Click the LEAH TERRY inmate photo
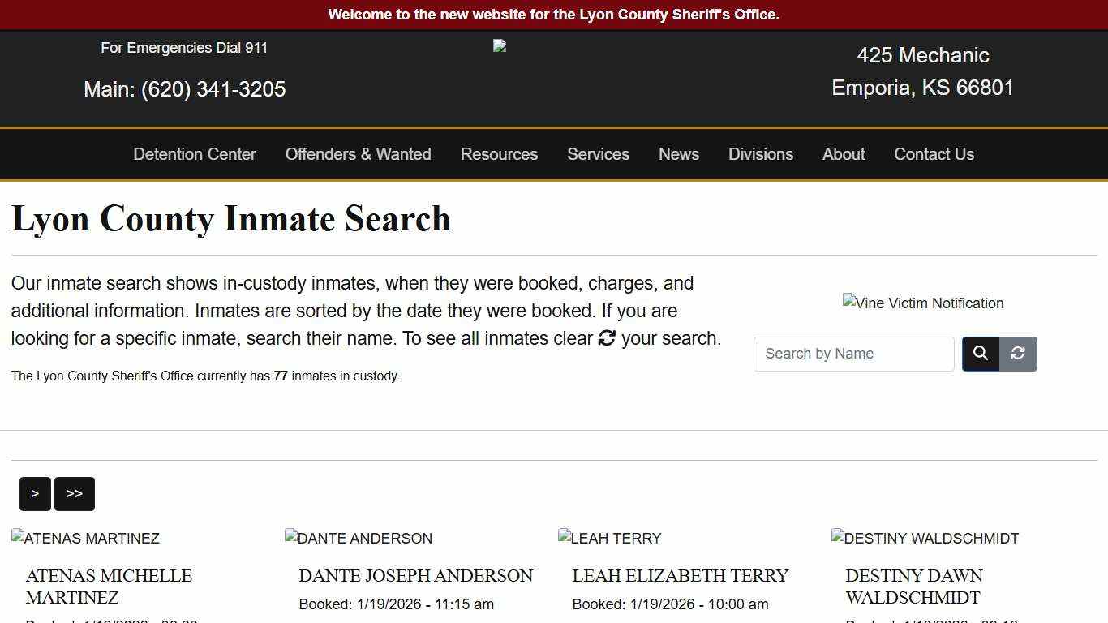 [x=609, y=538]
